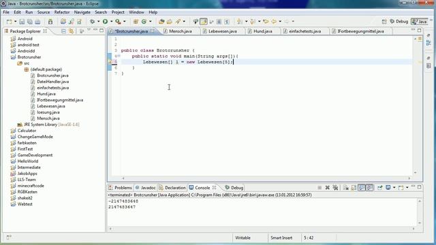Click the Debug bug toolbar icon
Viewport: 436px width, 245px height.
(x=92, y=21)
